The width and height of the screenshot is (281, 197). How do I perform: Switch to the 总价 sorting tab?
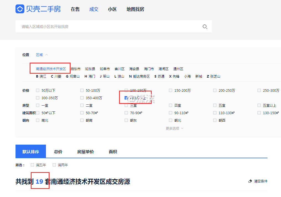58,152
